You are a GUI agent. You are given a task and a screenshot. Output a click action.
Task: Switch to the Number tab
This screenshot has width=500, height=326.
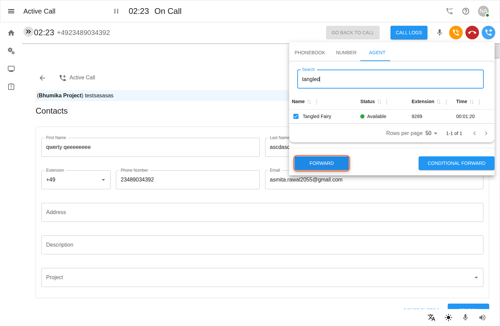(x=346, y=53)
